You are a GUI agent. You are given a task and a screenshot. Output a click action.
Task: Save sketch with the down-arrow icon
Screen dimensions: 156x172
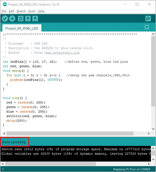click(35, 18)
